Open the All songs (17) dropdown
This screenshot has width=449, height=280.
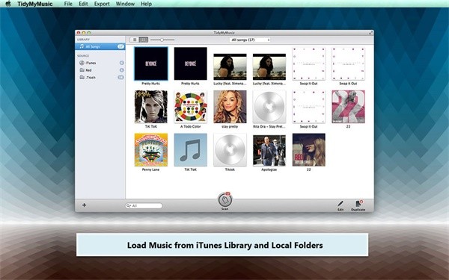[250, 40]
